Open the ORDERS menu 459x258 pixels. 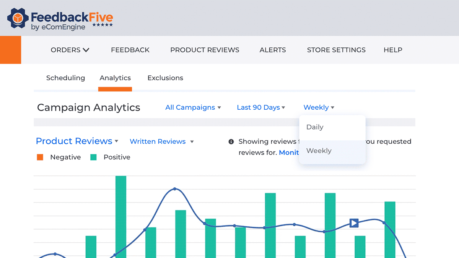[70, 50]
